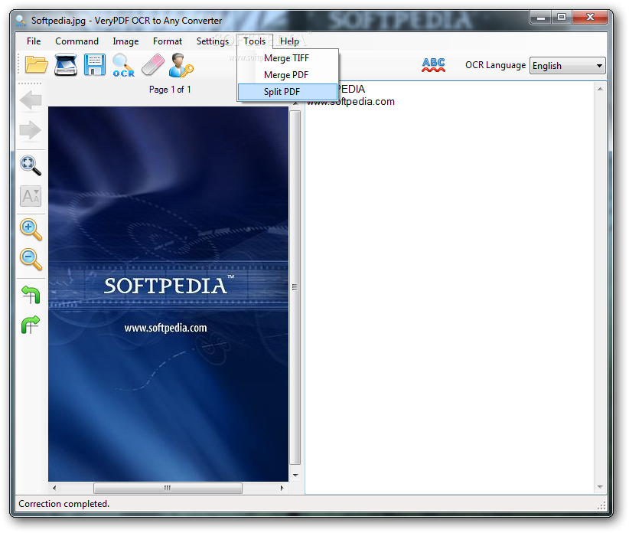
Task: Save result with floppy disk icon
Action: 95,65
